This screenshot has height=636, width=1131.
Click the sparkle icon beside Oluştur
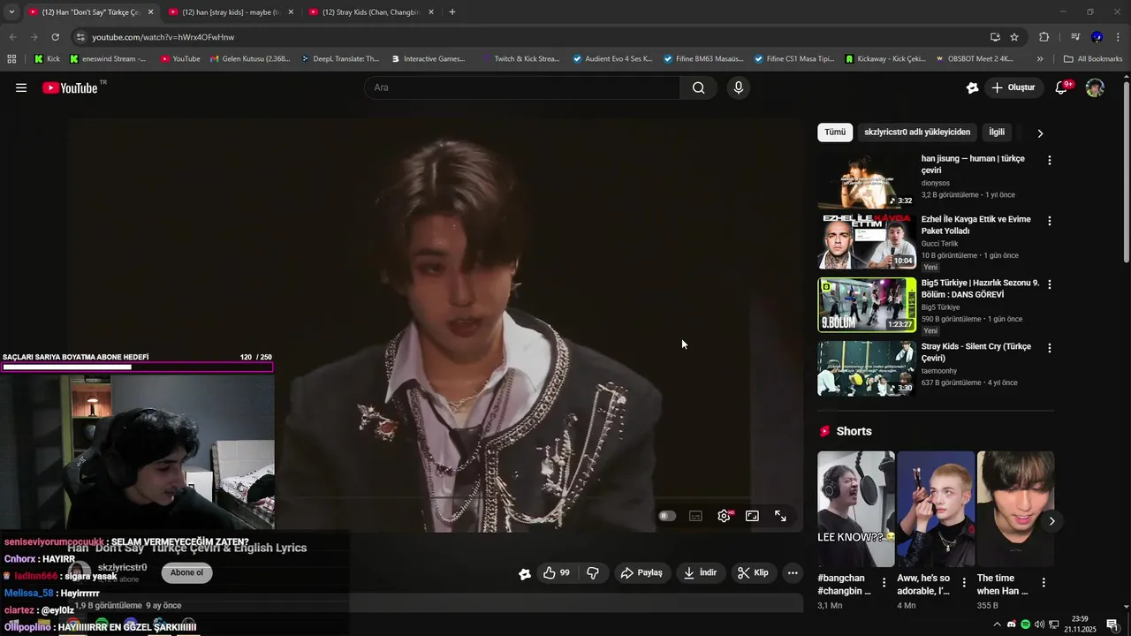point(972,87)
